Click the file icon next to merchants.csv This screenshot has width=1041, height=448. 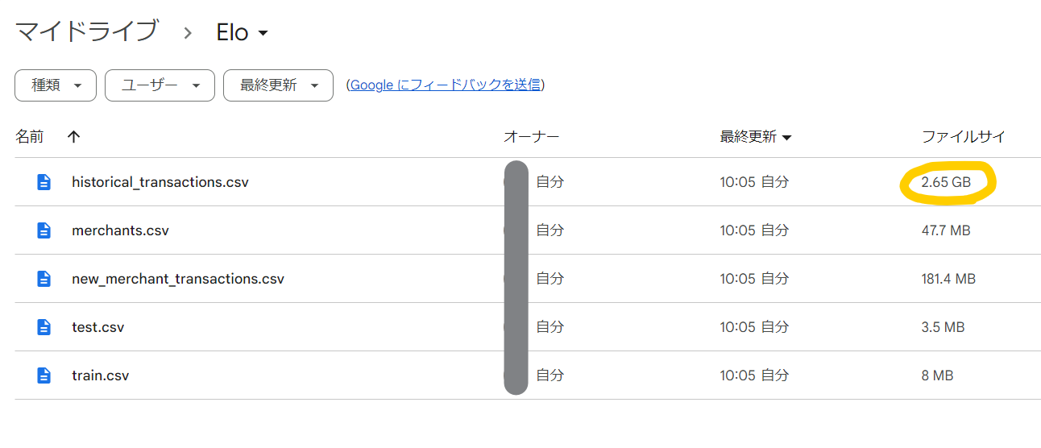(x=44, y=230)
